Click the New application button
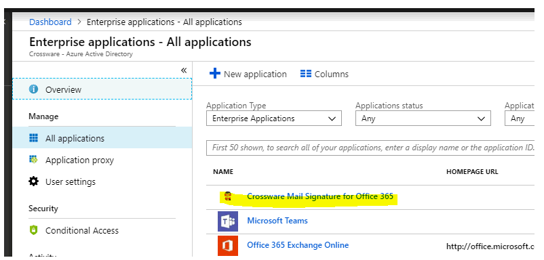544x260 pixels. pyautogui.click(x=248, y=74)
